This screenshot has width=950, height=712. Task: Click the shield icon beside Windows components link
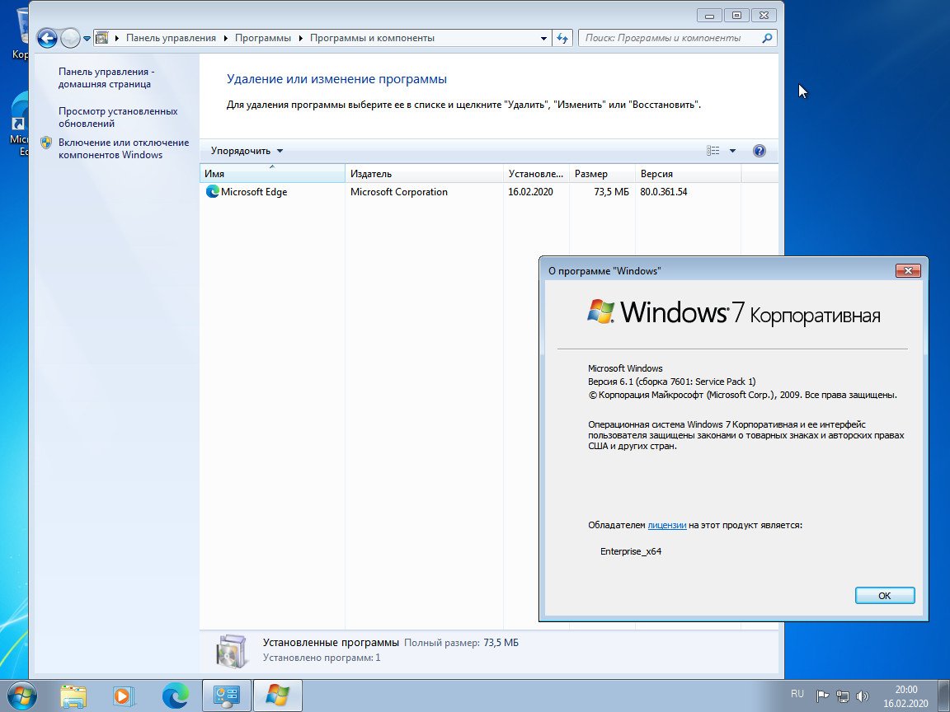tap(46, 143)
